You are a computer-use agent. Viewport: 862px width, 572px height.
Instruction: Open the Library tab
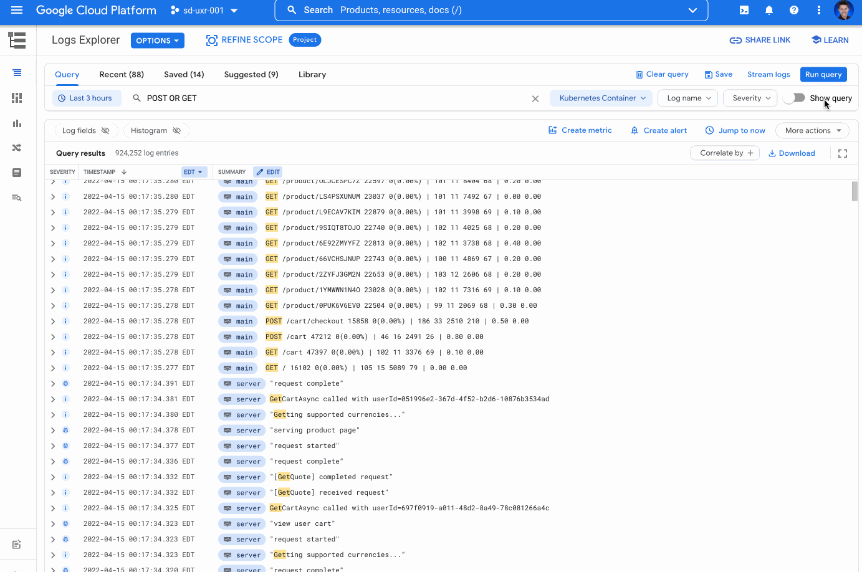coord(312,74)
